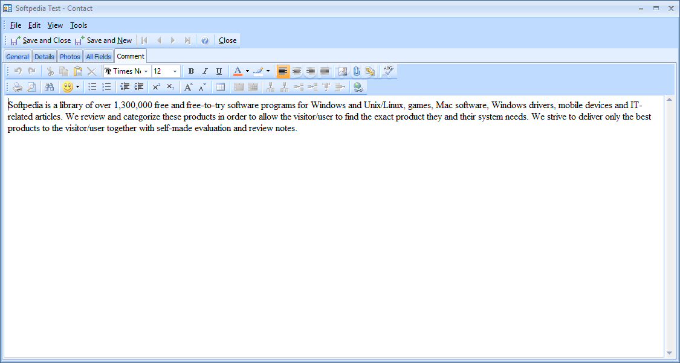Image resolution: width=680 pixels, height=363 pixels.
Task: Click the first disabled table-row icon
Action: pos(239,87)
